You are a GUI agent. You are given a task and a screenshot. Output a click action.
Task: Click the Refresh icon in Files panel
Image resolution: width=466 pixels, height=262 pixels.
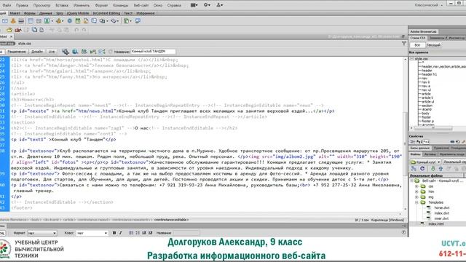click(x=422, y=169)
